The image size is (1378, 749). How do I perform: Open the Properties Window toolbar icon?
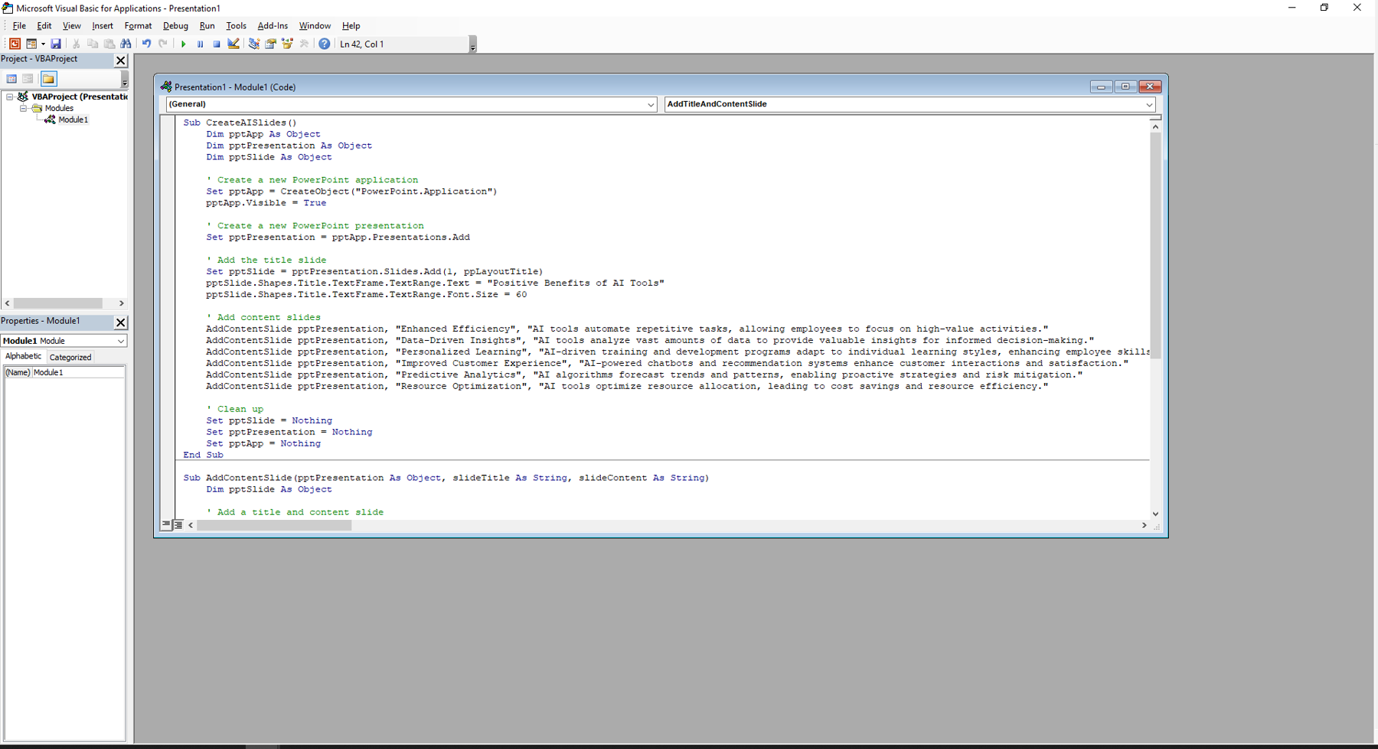coord(271,44)
